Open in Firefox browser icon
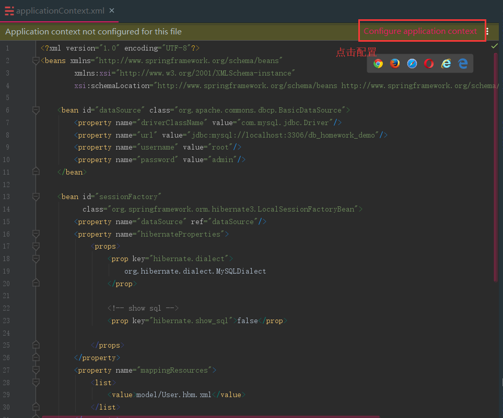503x418 pixels. [x=395, y=64]
